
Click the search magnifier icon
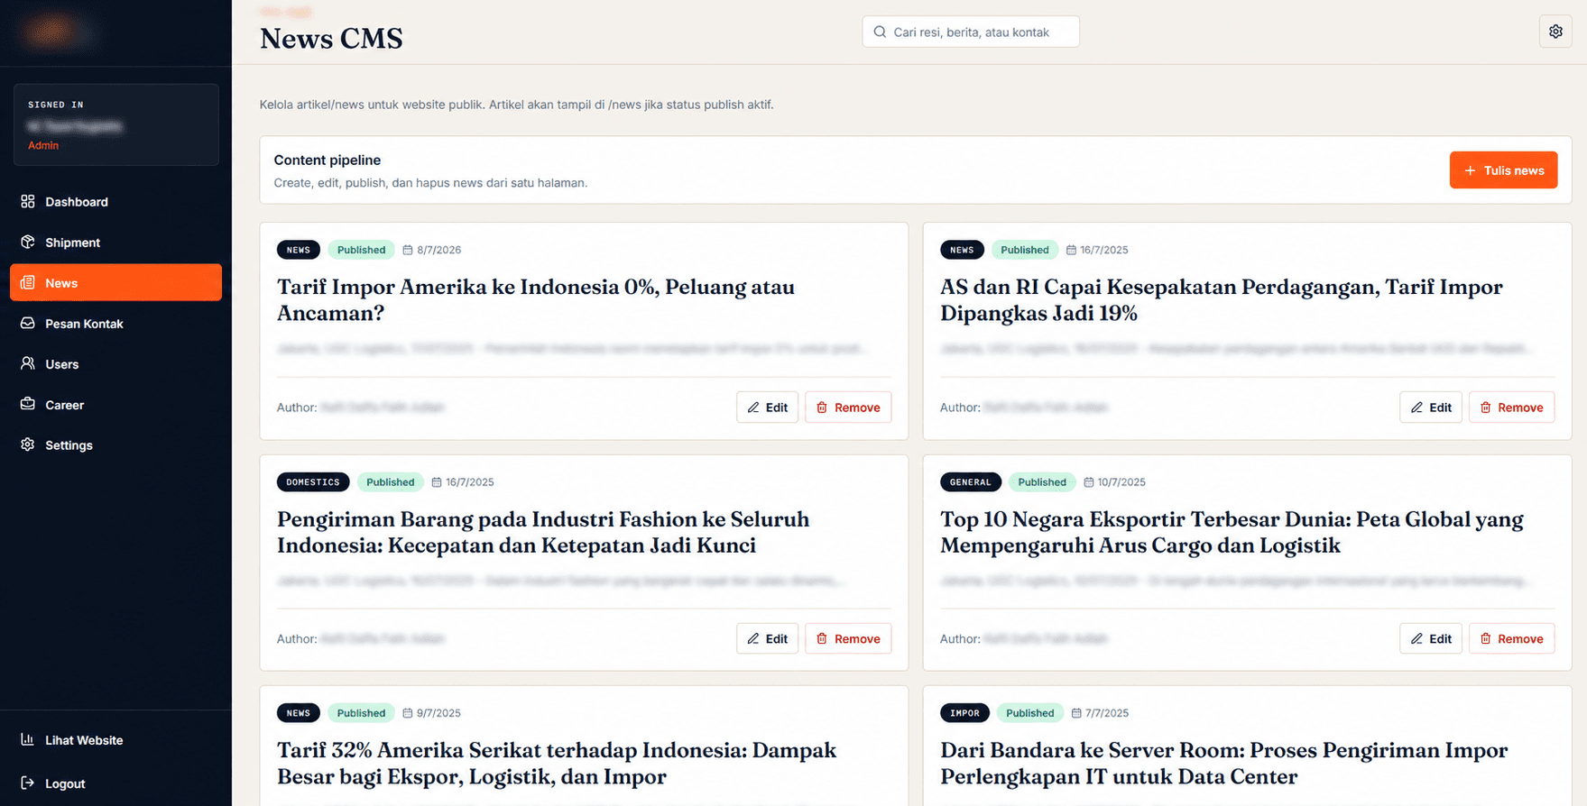click(880, 32)
